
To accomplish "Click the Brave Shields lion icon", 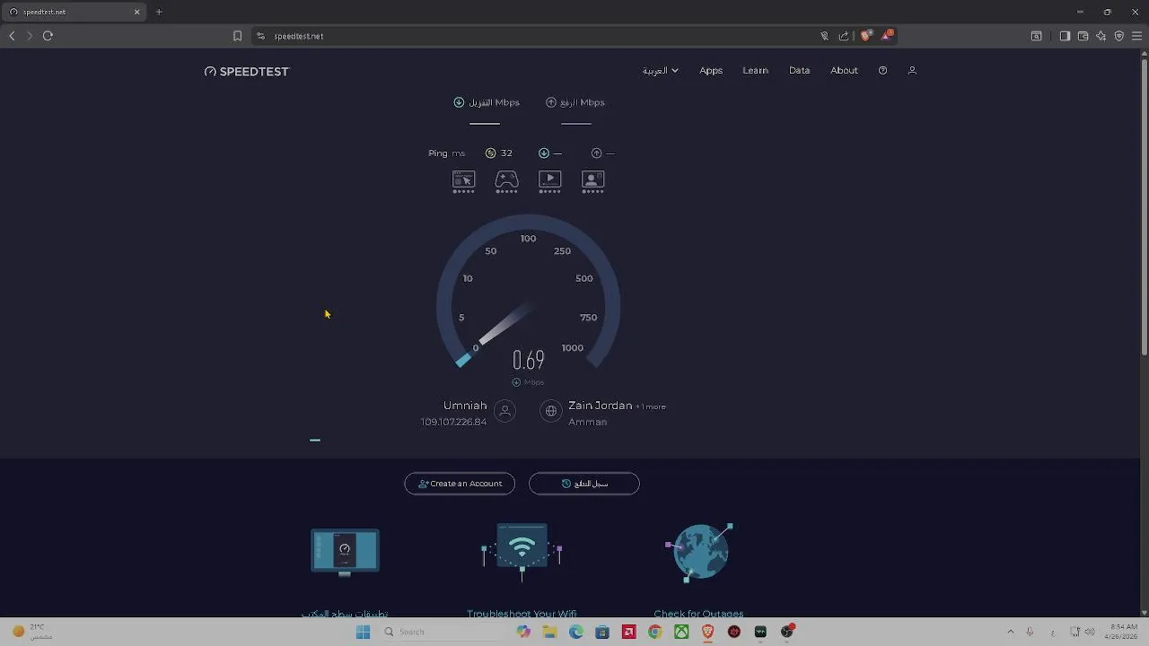I will (865, 36).
